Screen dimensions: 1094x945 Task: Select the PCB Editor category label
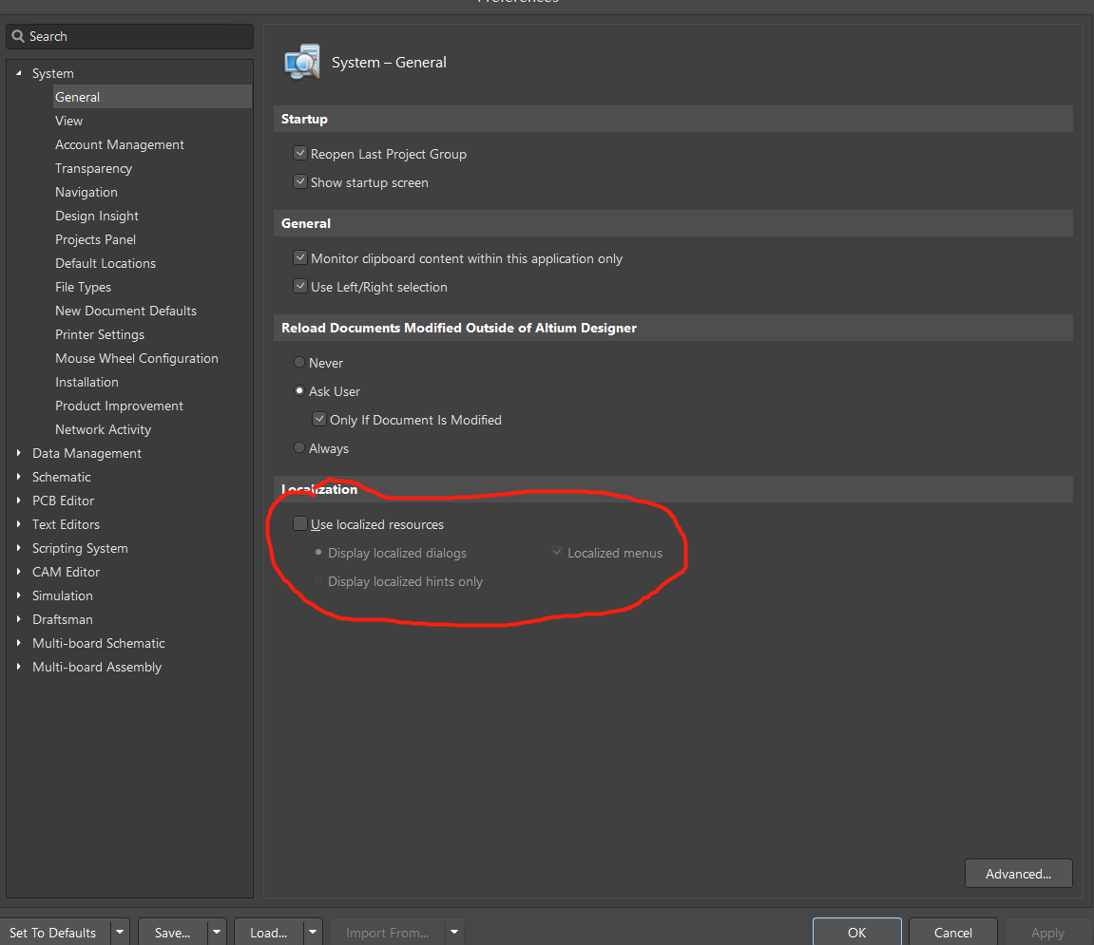point(63,501)
